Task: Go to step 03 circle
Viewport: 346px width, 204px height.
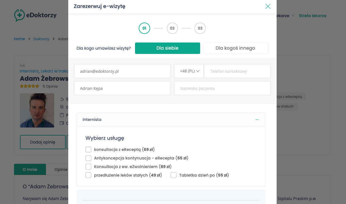Action: tap(200, 28)
